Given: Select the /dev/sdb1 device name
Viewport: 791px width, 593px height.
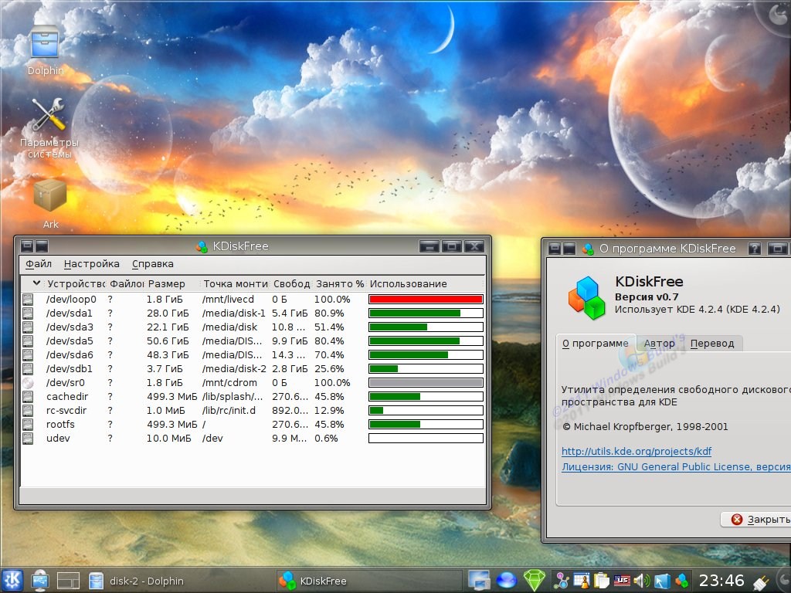Looking at the screenshot, I should point(69,368).
